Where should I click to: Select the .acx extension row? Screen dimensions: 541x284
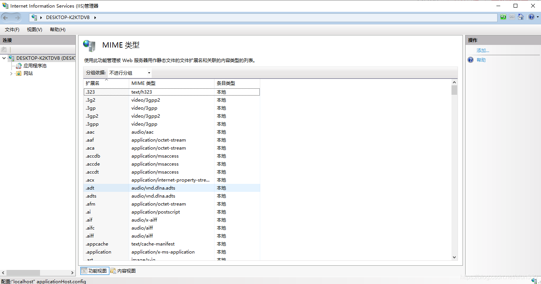tap(172, 180)
